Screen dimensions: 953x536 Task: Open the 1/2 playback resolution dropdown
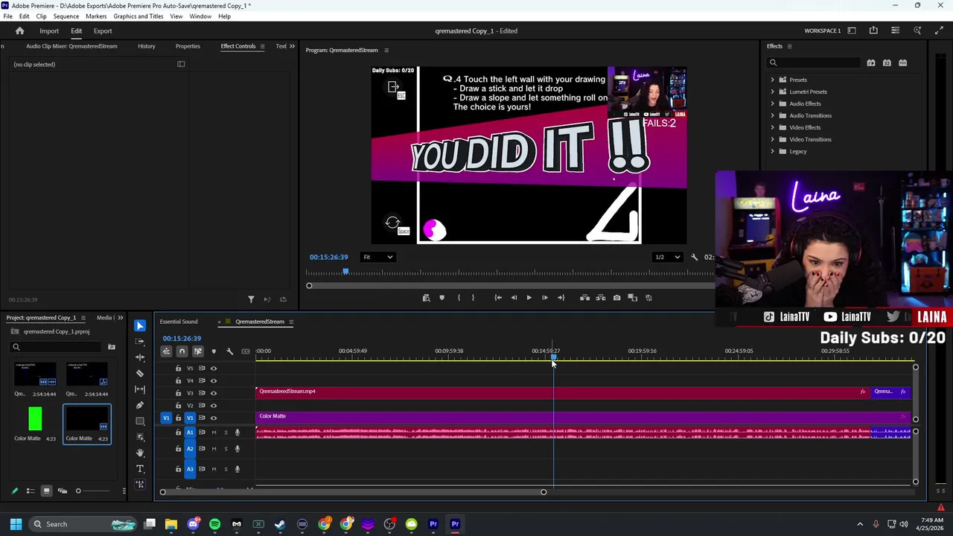click(x=667, y=258)
